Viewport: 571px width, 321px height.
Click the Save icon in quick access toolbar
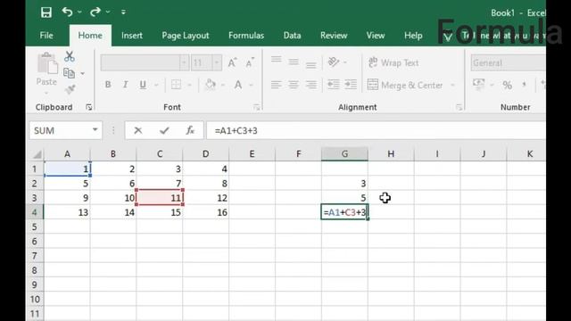point(46,12)
